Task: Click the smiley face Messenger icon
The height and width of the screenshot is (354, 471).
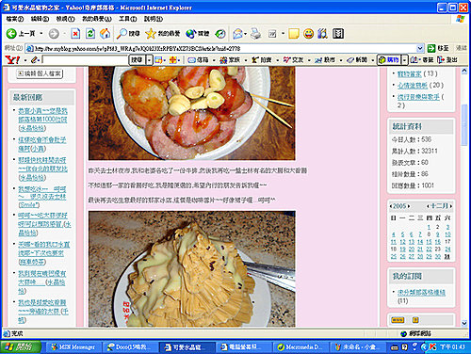Action: (309, 34)
